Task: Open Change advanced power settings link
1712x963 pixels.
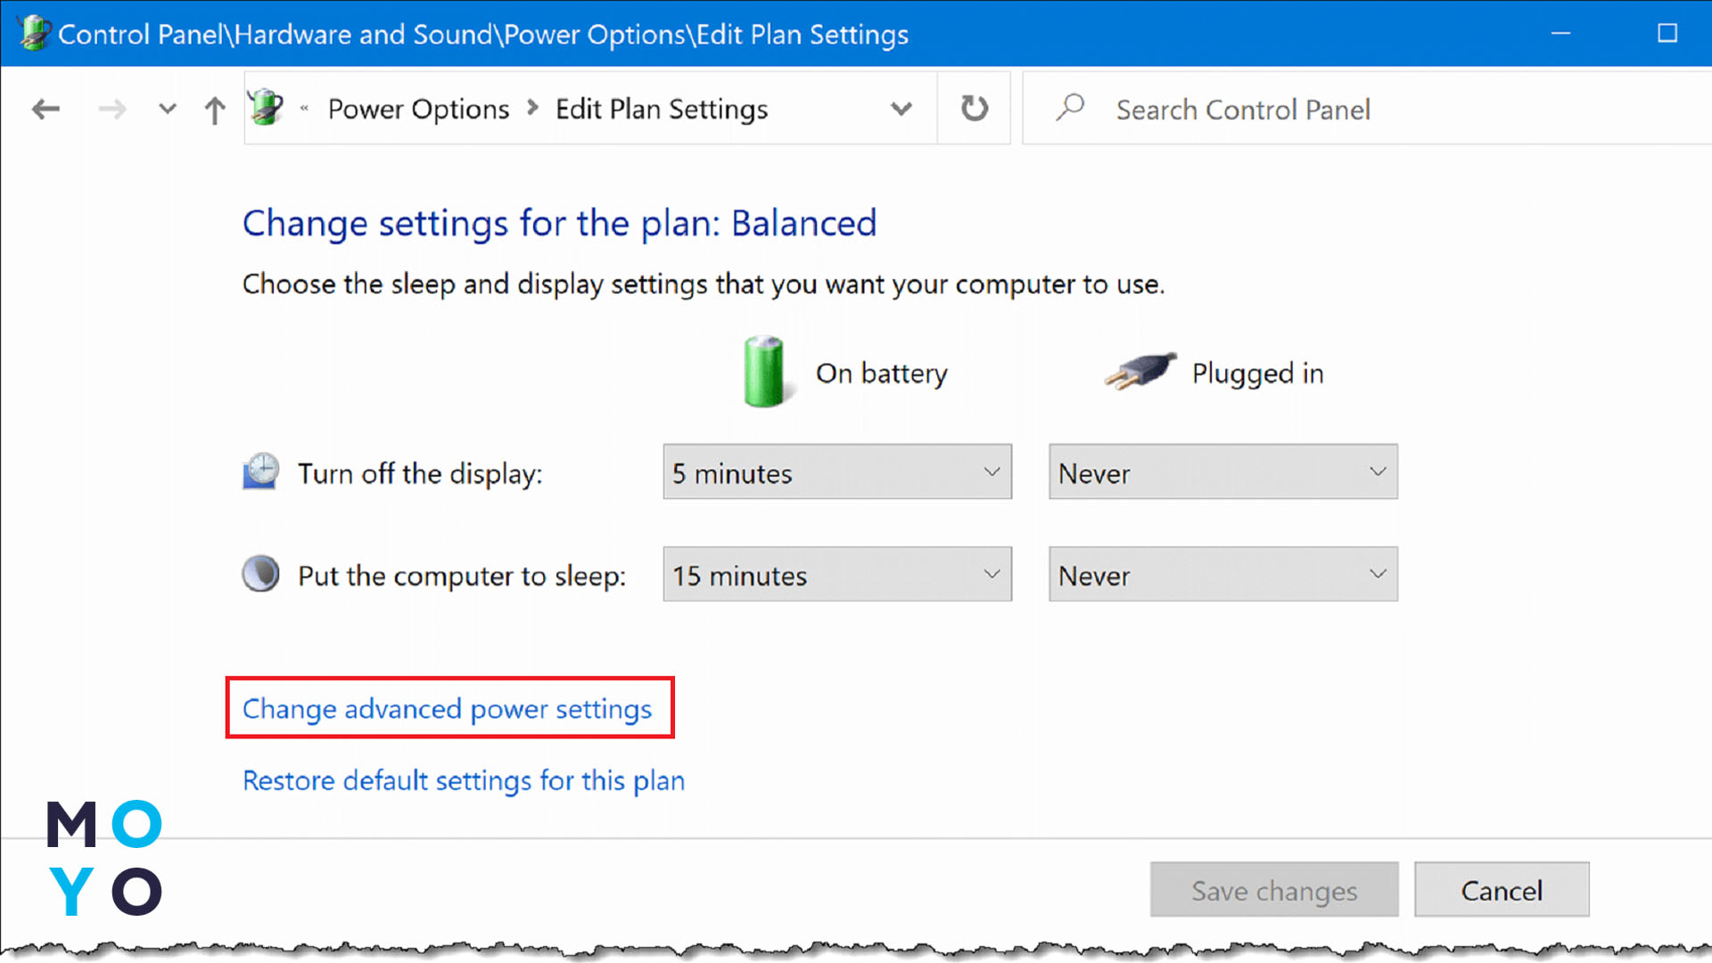Action: tap(447, 709)
